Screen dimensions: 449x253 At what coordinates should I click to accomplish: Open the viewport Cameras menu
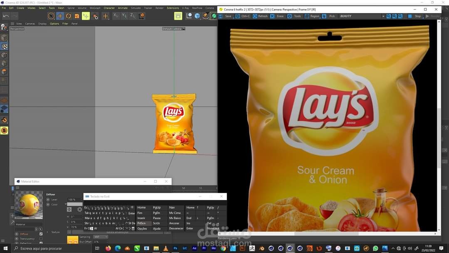(x=30, y=24)
